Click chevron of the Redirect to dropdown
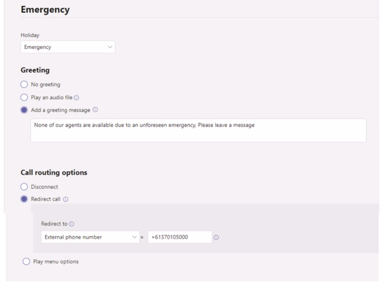The height and width of the screenshot is (283, 381). pyautogui.click(x=134, y=237)
